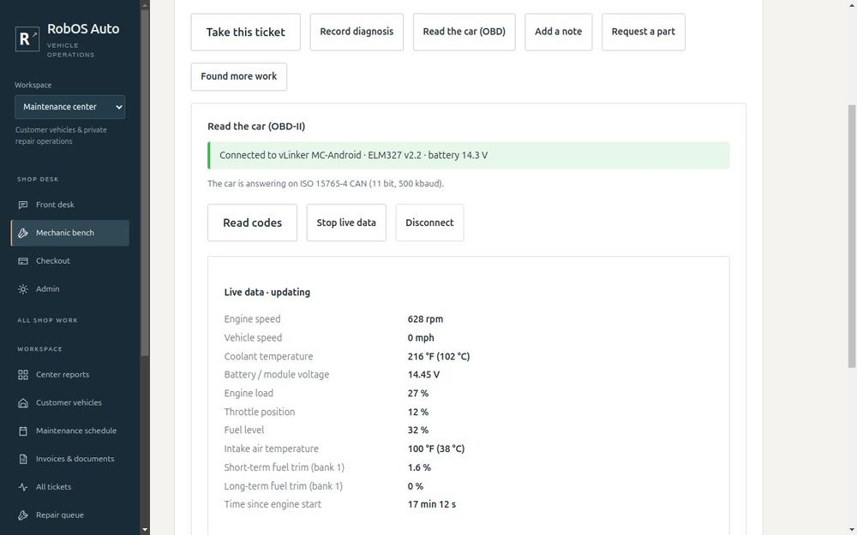Click Record diagnosis button
The height and width of the screenshot is (535, 857).
point(357,33)
